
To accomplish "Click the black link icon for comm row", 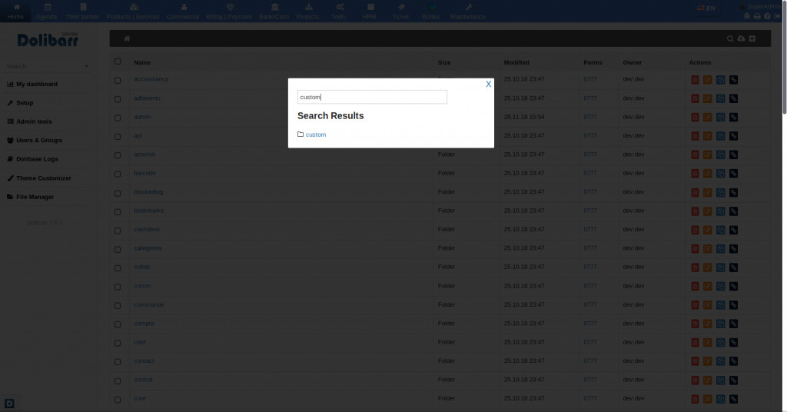I will point(733,286).
